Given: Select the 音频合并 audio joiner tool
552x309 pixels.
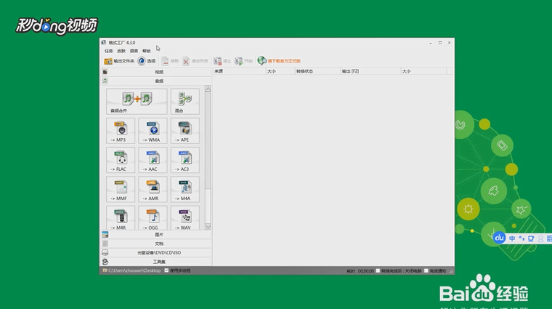Looking at the screenshot, I should 137,102.
